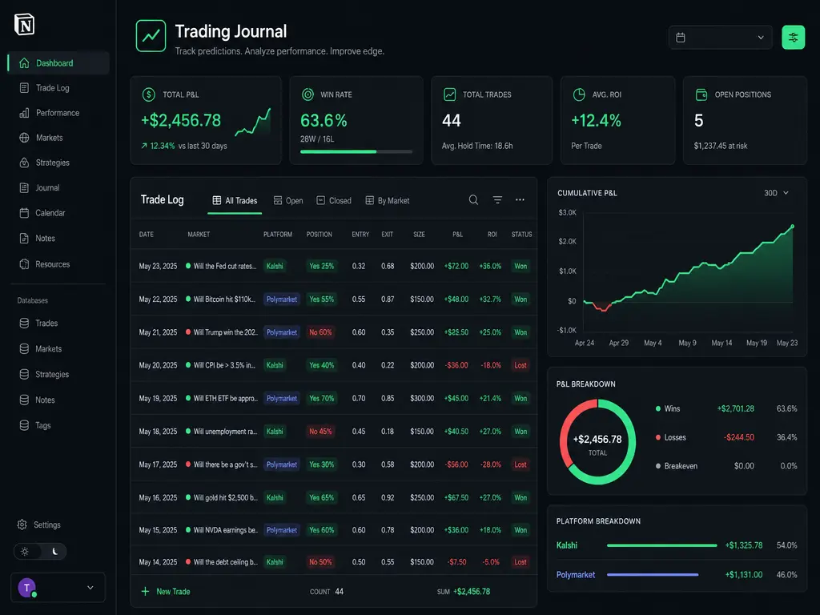Open trade log more options menu
The image size is (820, 615).
pos(520,199)
